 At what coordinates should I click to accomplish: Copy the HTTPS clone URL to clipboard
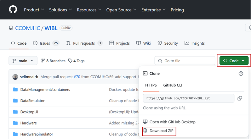click(240, 98)
